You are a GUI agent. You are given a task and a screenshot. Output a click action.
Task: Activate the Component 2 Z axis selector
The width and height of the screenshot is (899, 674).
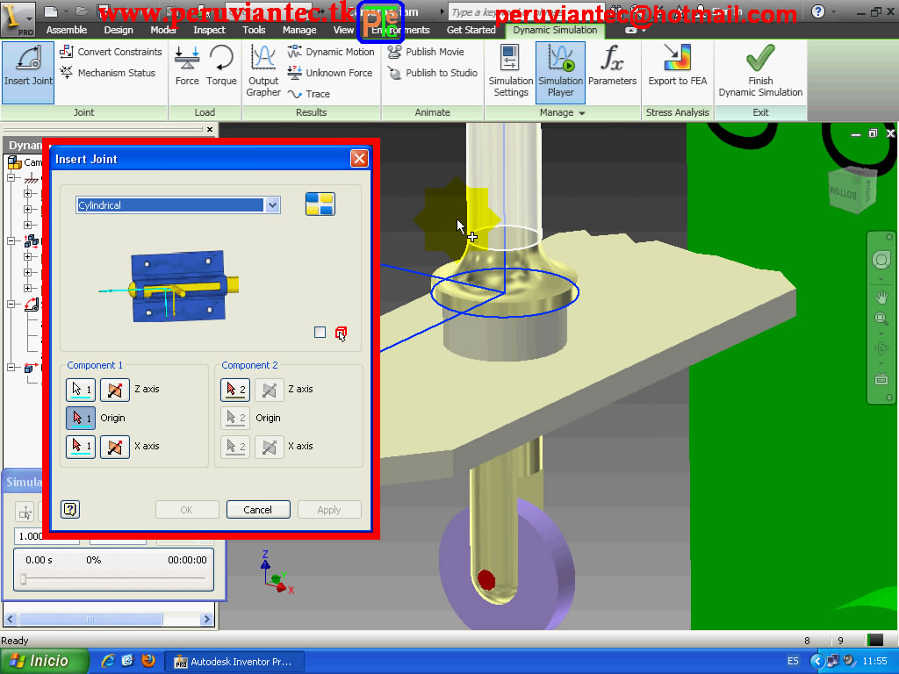tap(236, 389)
